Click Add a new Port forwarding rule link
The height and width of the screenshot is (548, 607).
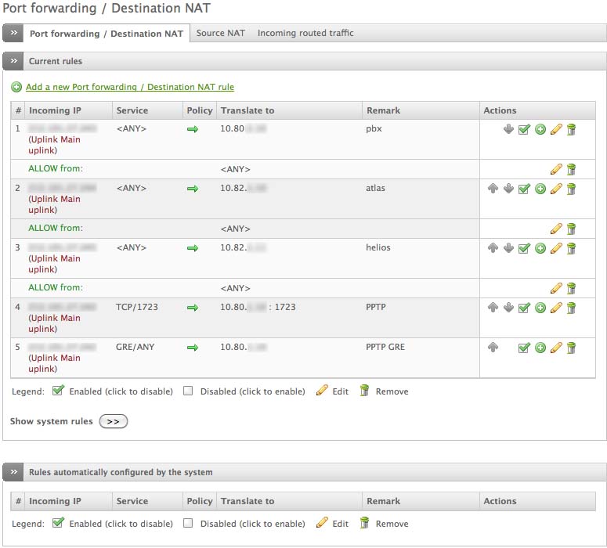[129, 87]
